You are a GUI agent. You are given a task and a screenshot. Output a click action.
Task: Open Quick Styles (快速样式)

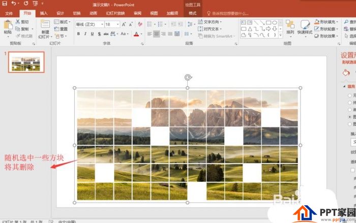[x=305, y=27]
